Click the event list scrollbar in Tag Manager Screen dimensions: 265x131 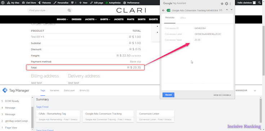(32, 117)
